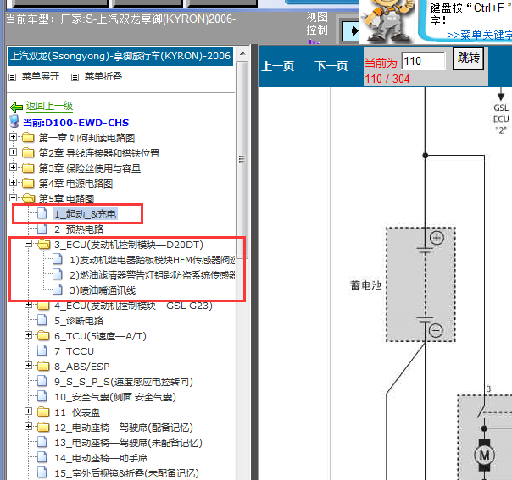Click 2)燃油滤清器警告灯钥匙防盗系统 item
The height and width of the screenshot is (480, 512).
tap(153, 275)
